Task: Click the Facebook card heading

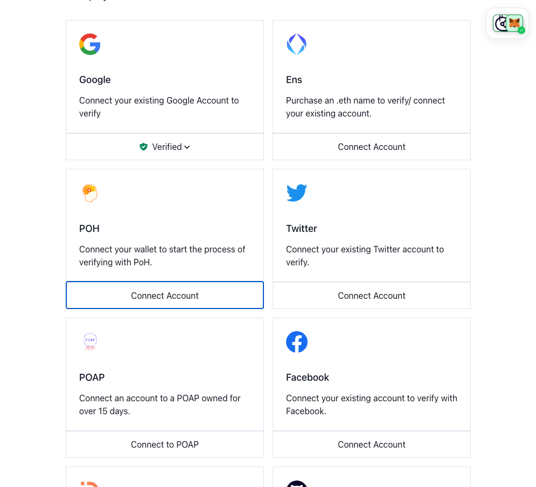Action: pyautogui.click(x=308, y=378)
